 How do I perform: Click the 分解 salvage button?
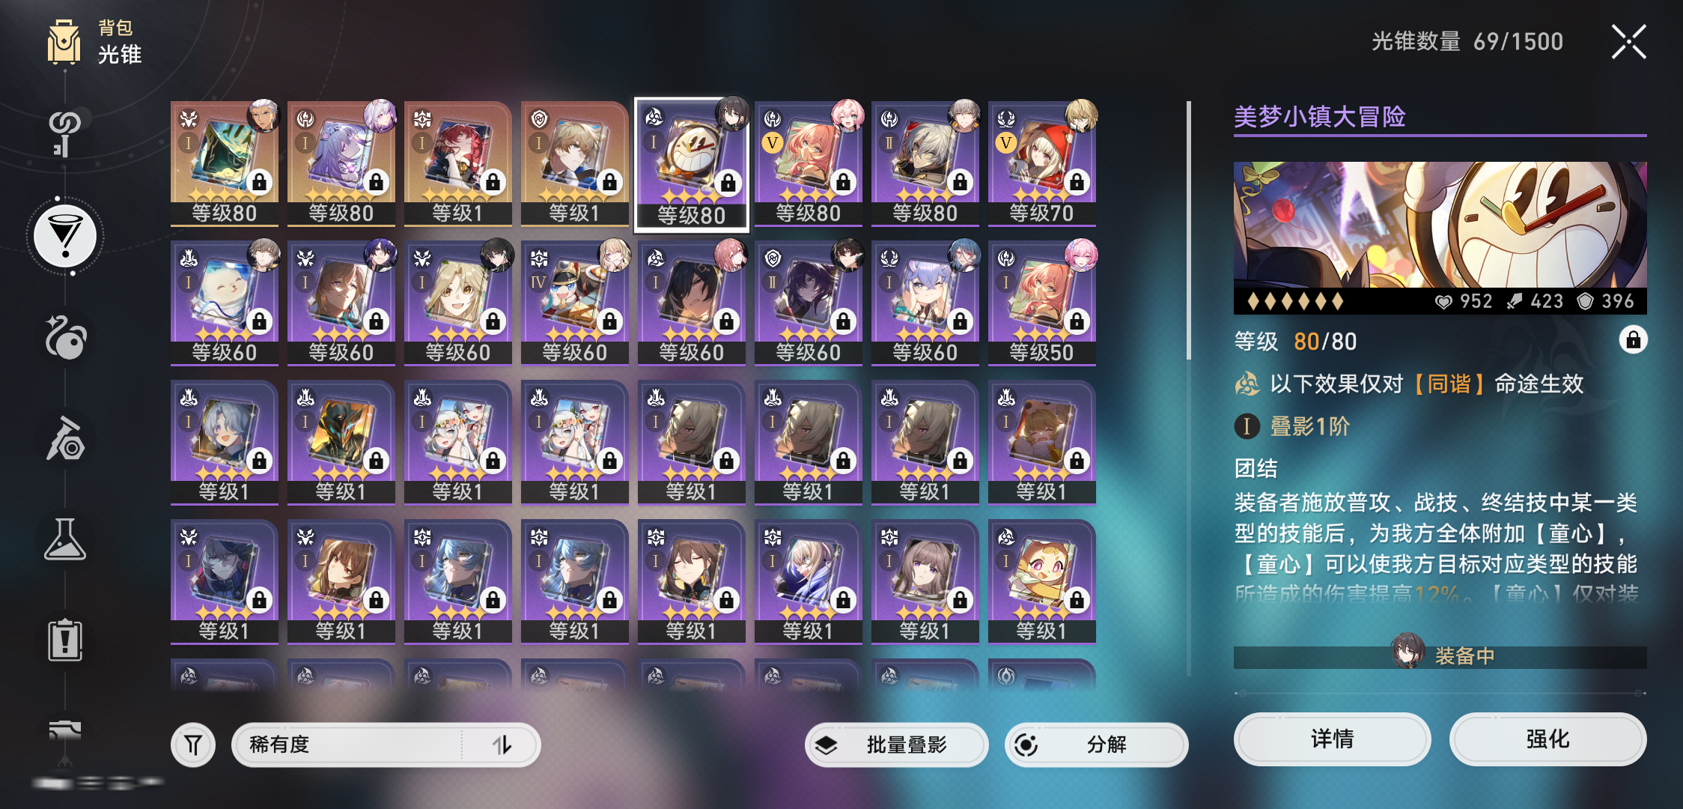point(1097,745)
